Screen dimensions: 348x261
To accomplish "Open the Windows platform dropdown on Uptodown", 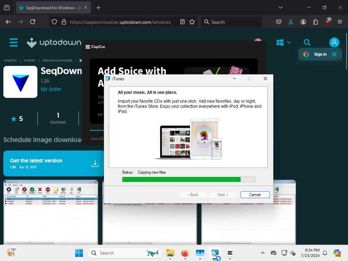I will 283,42.
